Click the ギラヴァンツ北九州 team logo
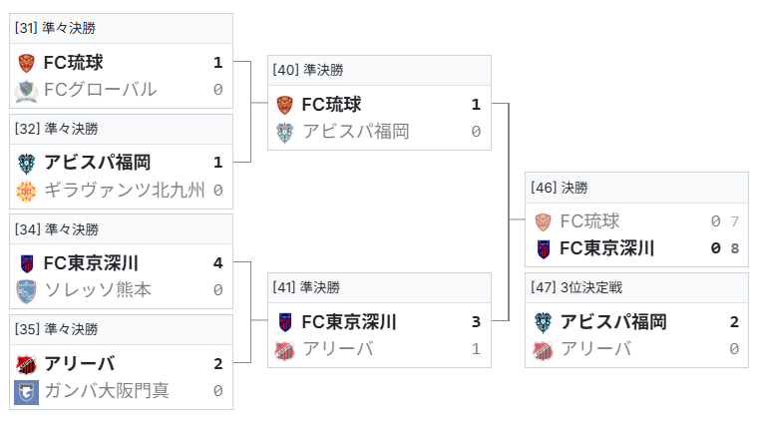The height and width of the screenshot is (426, 758). (x=26, y=190)
